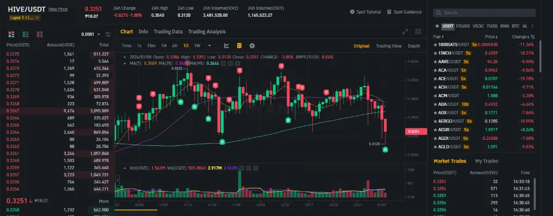
Task: Switch chart to Depth view
Action: tap(414, 46)
